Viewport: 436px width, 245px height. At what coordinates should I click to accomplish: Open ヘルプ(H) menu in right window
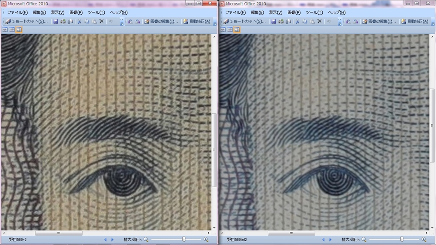pos(337,12)
